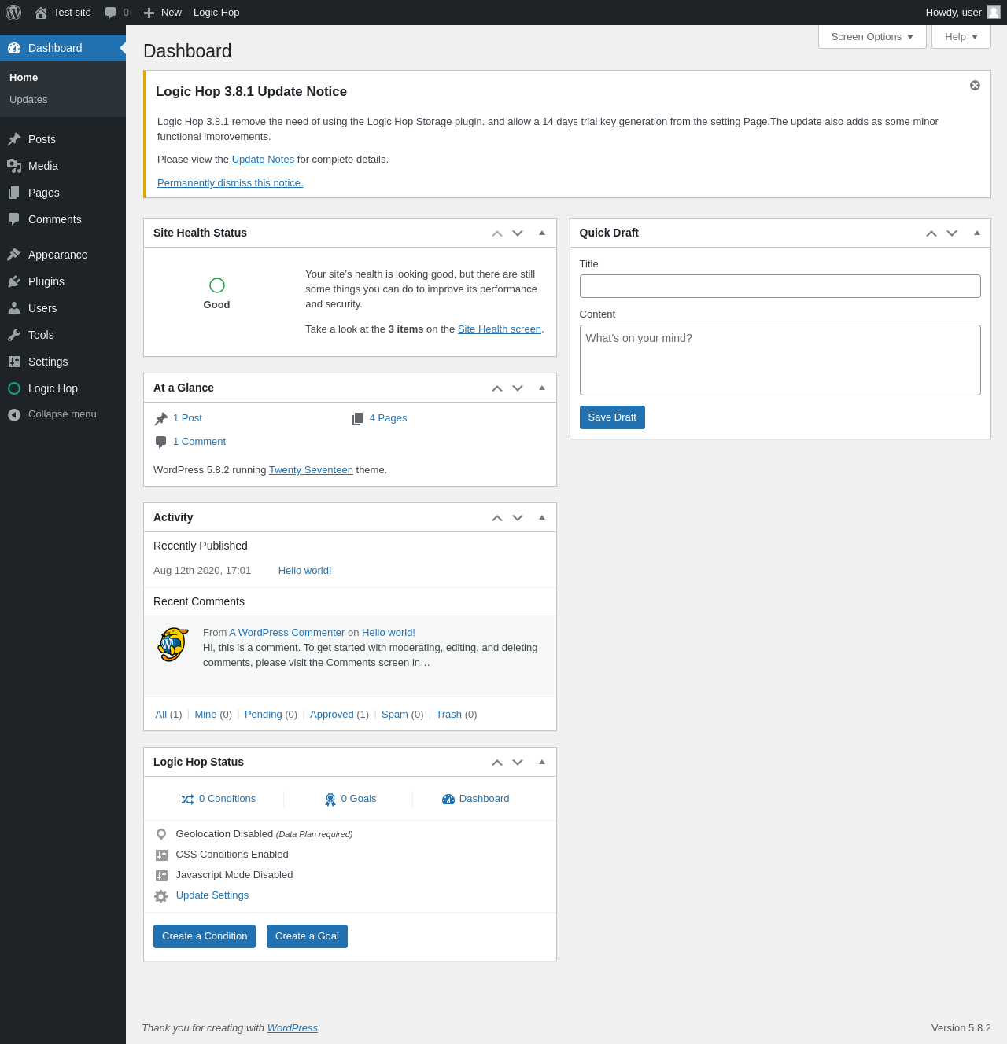Click the Collapse menu arrow icon
The width and height of the screenshot is (1007, 1044).
click(14, 414)
